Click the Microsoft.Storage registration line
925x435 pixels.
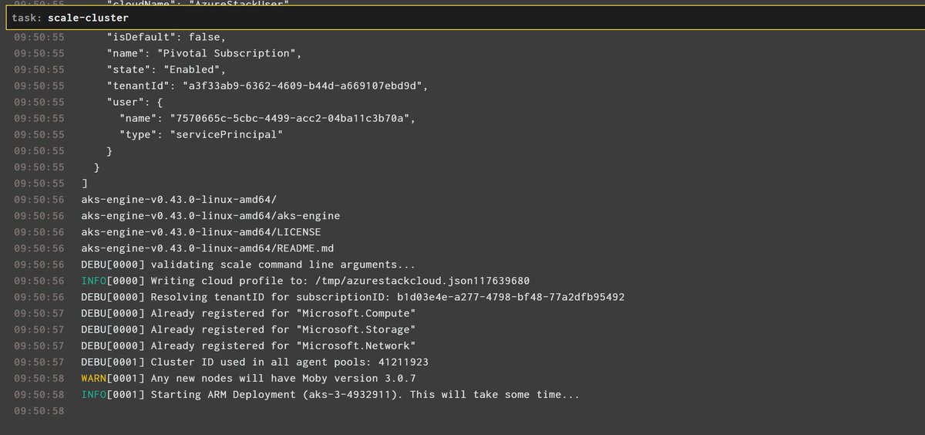pos(248,329)
